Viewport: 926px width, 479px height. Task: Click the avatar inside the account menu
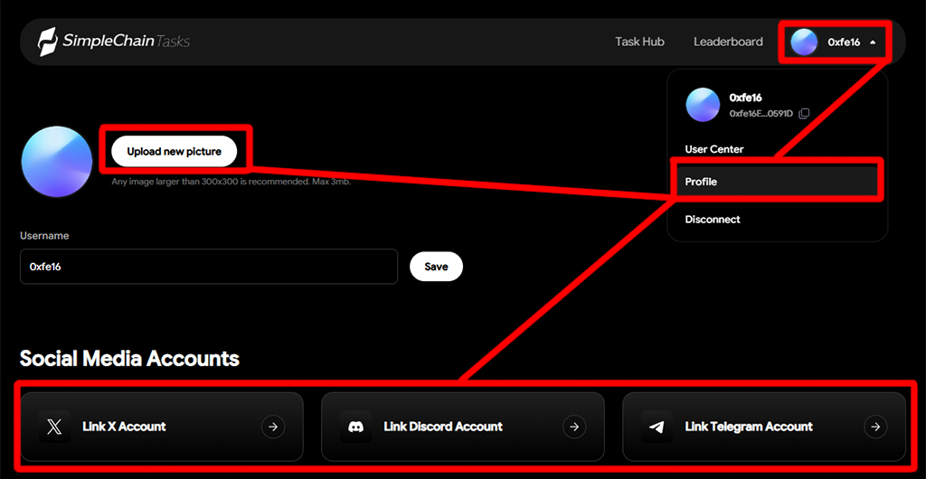703,105
